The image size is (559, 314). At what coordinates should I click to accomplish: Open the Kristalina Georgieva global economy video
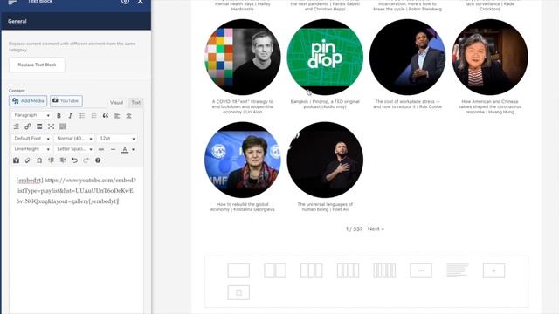[243, 160]
